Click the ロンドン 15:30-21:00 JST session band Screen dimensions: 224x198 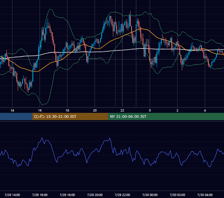70,116
